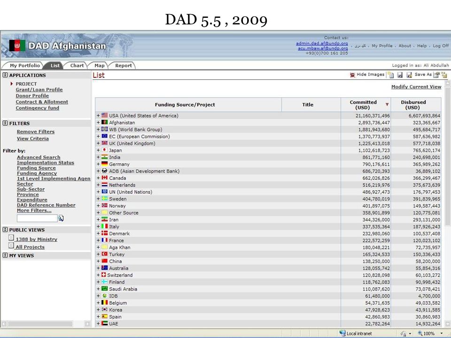The width and height of the screenshot is (451, 338).
Task: Click the list's vertical scrollbar down arrow
Action: tap(447, 324)
